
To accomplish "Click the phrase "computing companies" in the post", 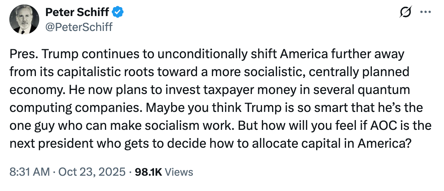I will pos(75,108).
